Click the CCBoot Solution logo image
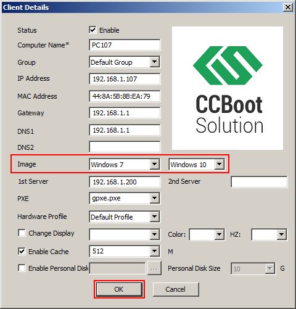This screenshot has width=296, height=309. 228,88
